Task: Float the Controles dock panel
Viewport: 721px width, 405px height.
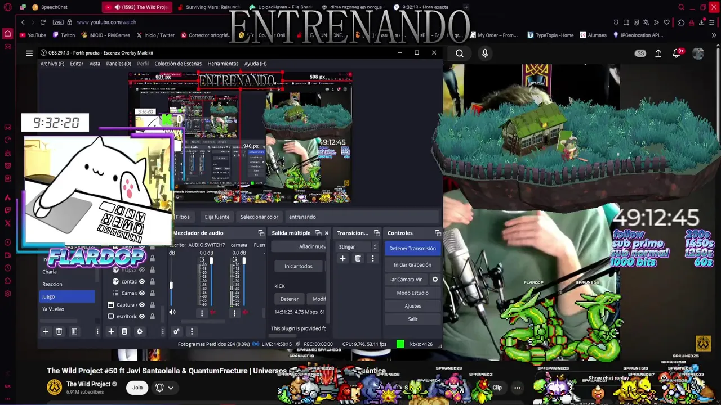Action: (x=438, y=233)
